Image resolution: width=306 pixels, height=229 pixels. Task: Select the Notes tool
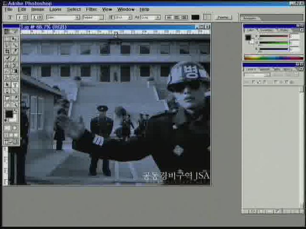pyautogui.click(x=7, y=98)
